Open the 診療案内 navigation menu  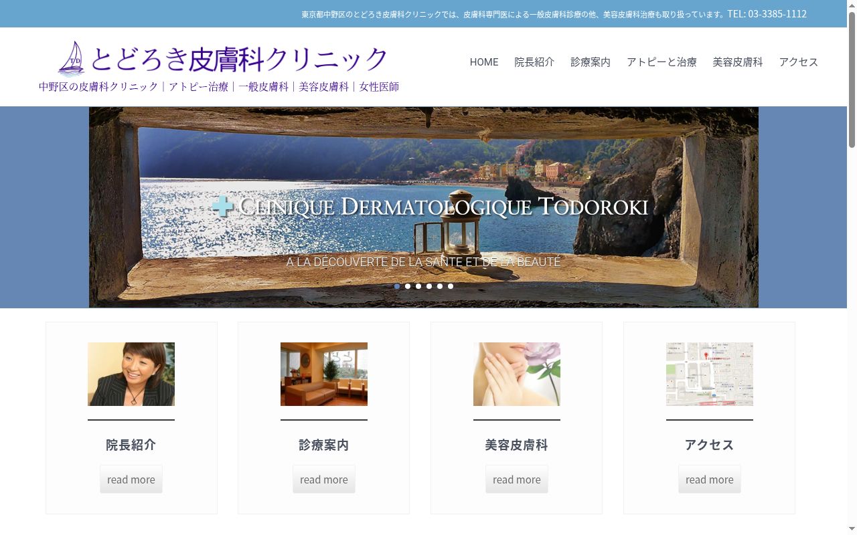[x=591, y=62]
